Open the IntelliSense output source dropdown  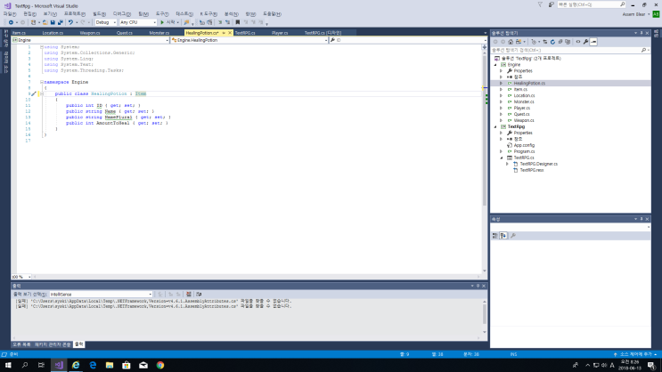100,294
